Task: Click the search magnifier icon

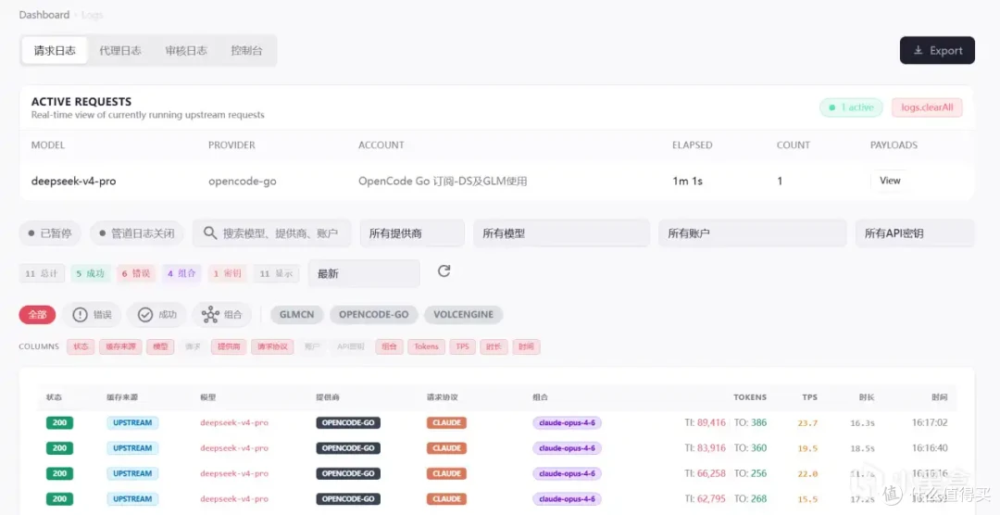Action: [210, 233]
